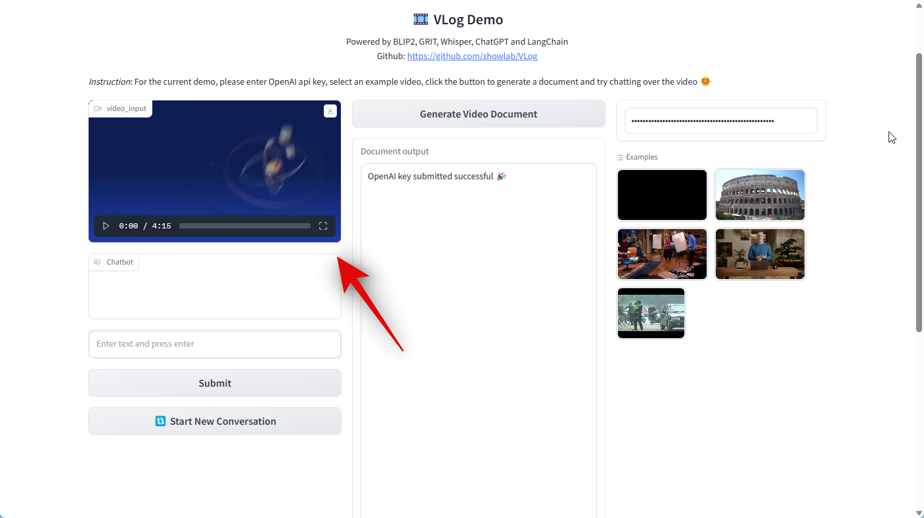This screenshot has width=924, height=518.
Task: Select the Colosseum example video
Action: click(760, 195)
